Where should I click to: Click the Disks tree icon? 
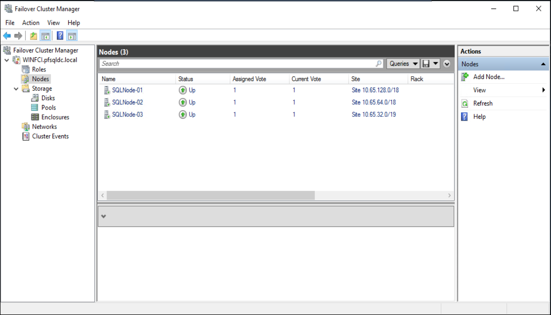tap(35, 98)
